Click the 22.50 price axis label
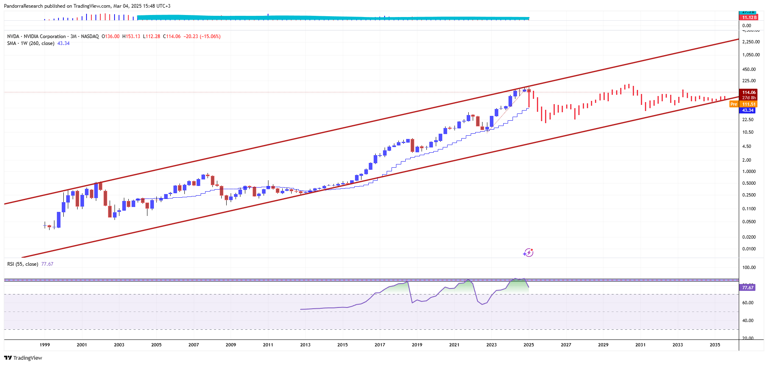The image size is (768, 365). [x=748, y=120]
